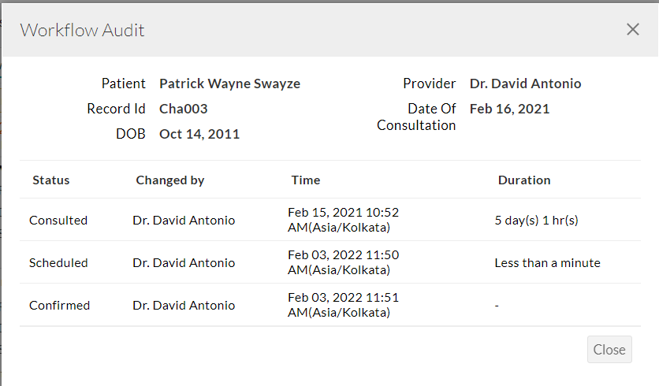
Task: Click the Duration column header
Action: [x=524, y=180]
